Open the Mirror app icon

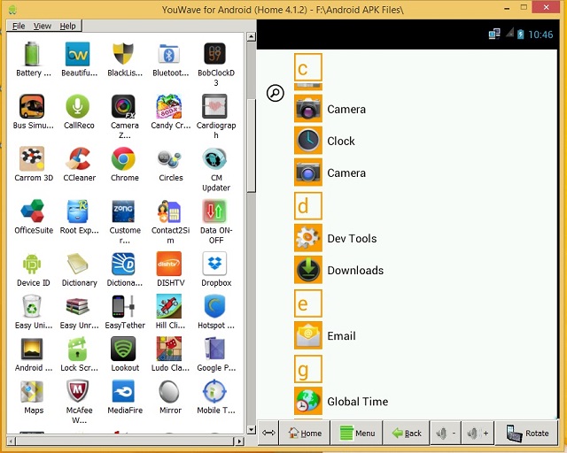(x=169, y=391)
